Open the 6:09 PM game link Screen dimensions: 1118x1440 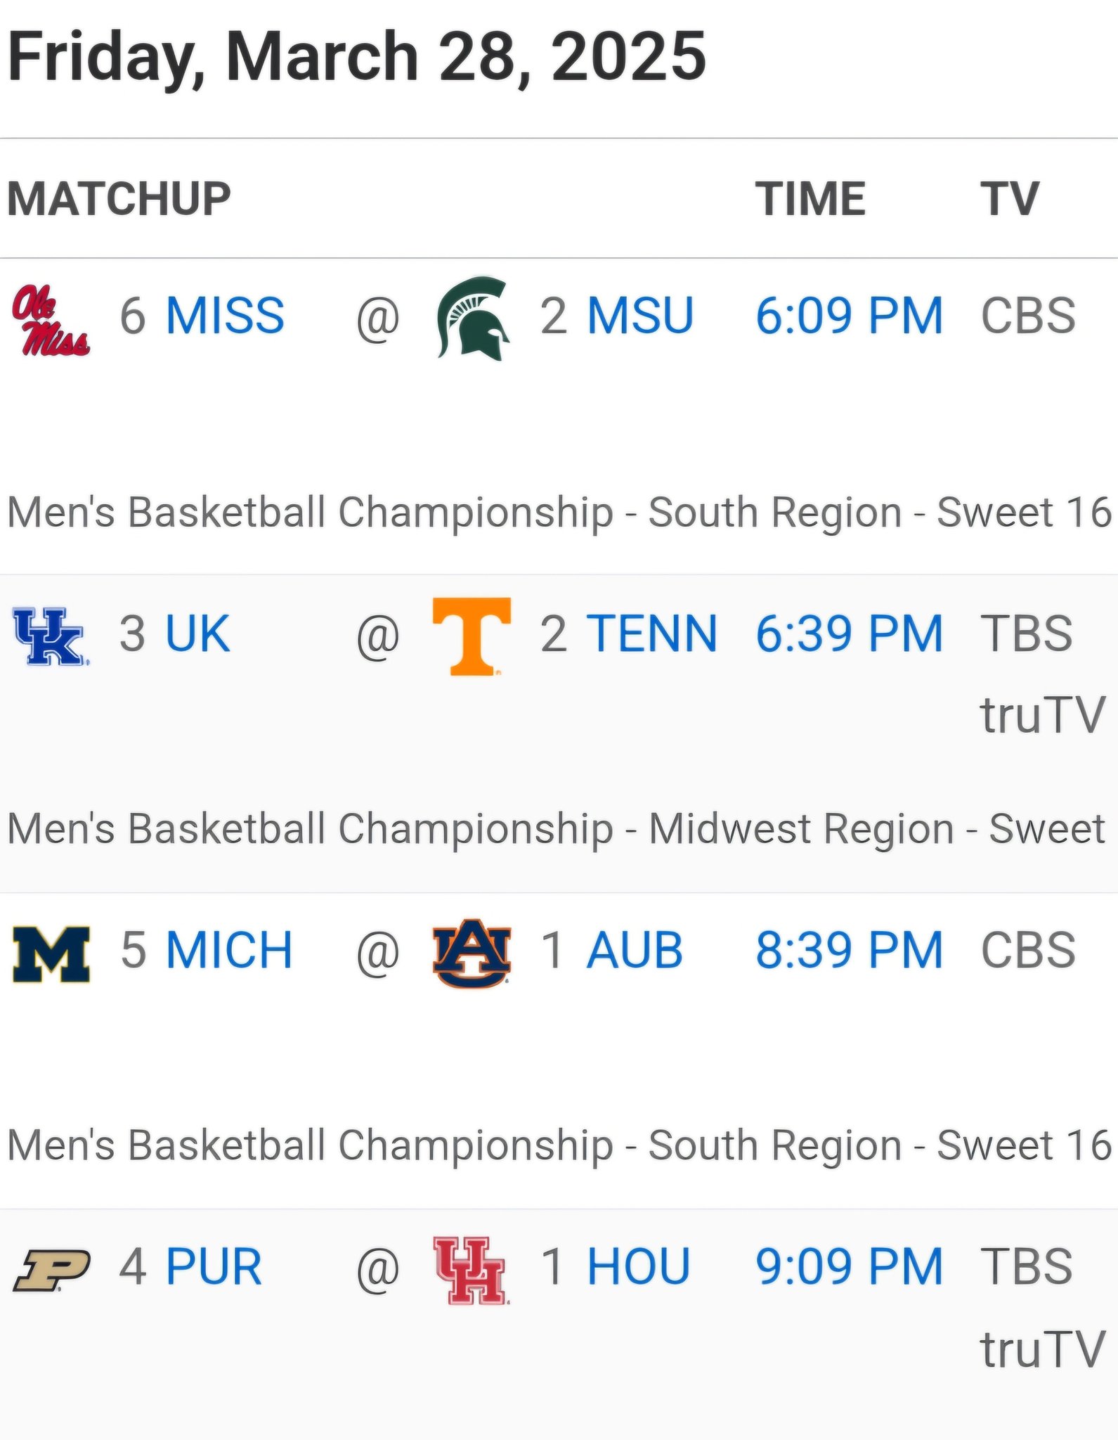pos(849,316)
